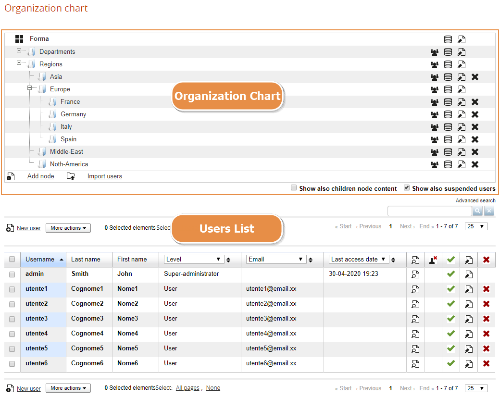Click the Add node link

pos(40,176)
